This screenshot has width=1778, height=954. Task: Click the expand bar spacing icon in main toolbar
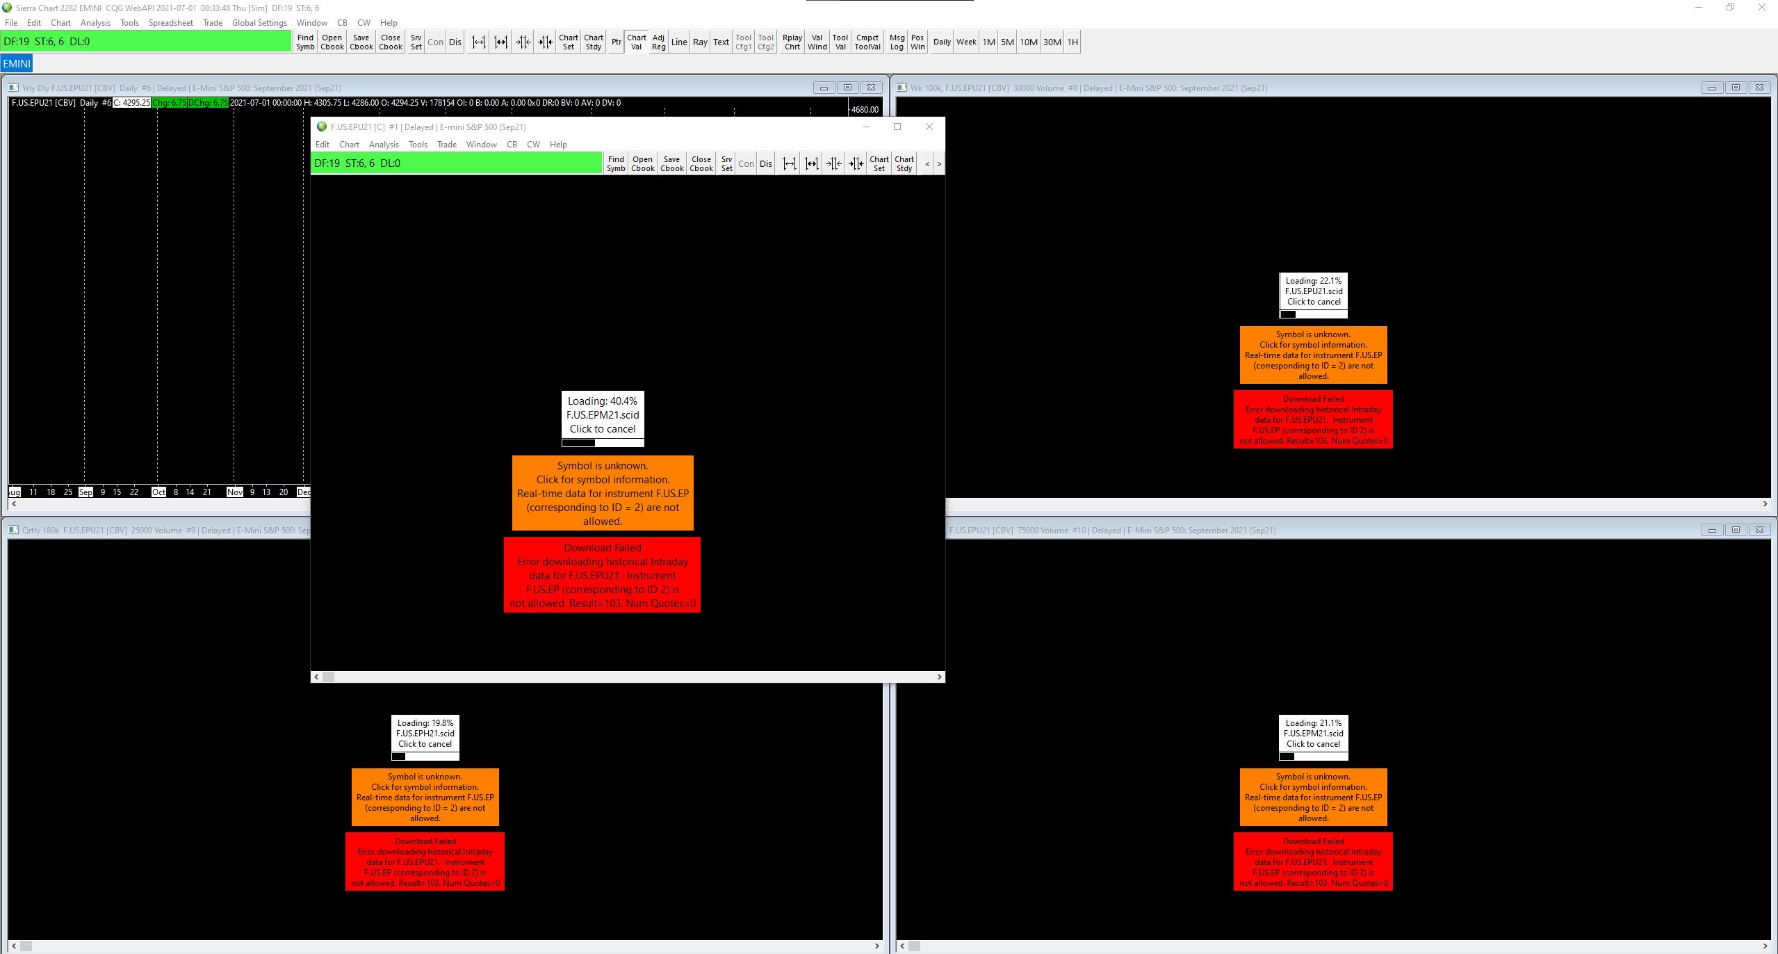point(478,42)
